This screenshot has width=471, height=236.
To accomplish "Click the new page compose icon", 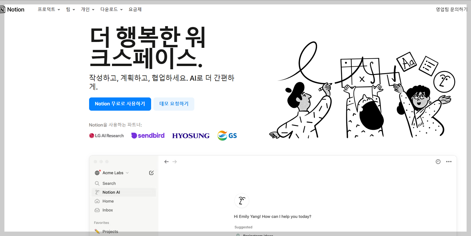I will click(151, 173).
